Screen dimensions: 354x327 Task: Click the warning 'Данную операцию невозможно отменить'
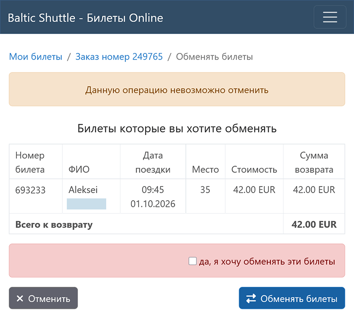(177, 90)
